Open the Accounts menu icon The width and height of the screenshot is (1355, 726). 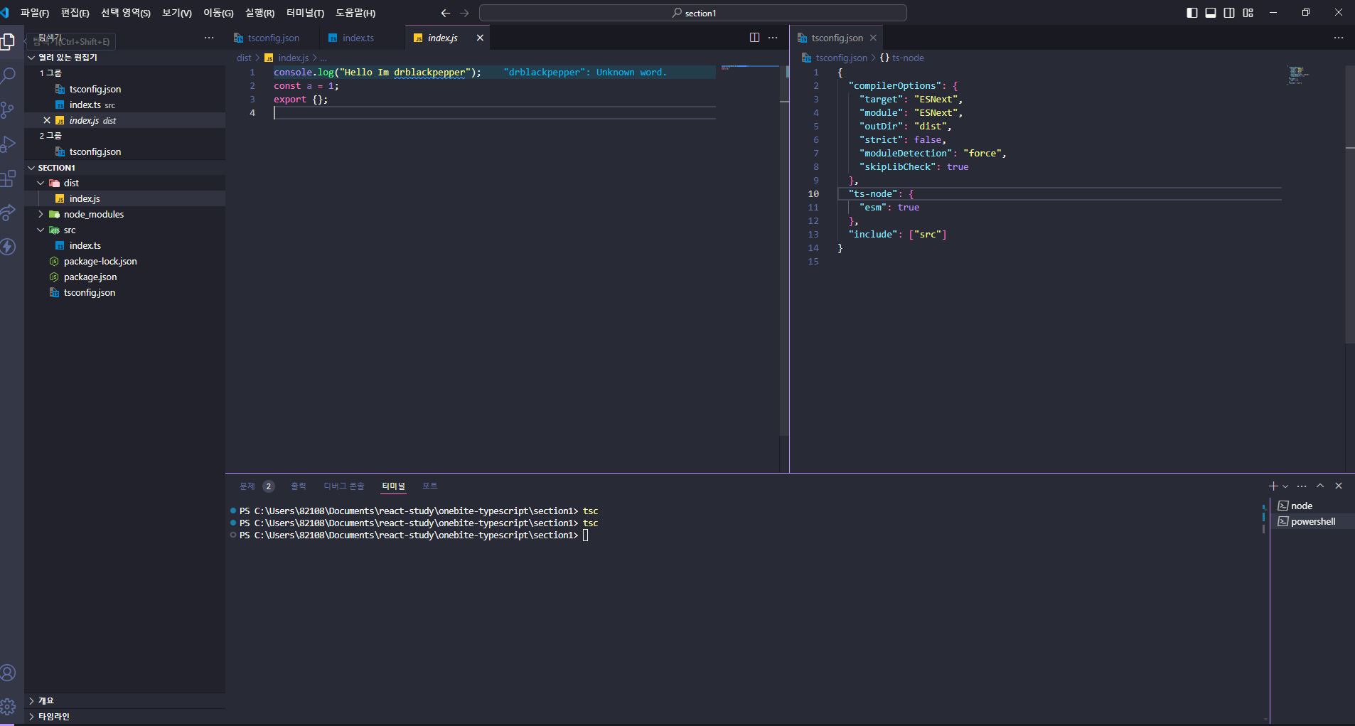click(x=9, y=673)
